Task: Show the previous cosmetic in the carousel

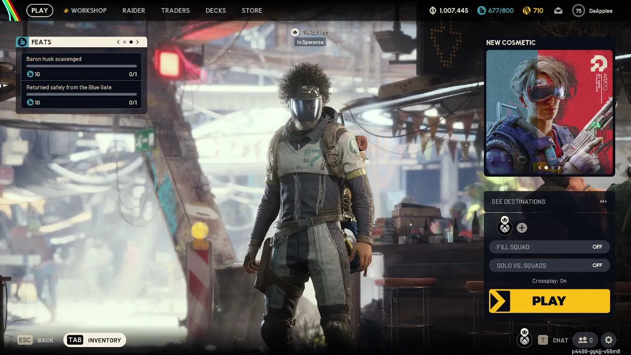Action: (x=539, y=168)
